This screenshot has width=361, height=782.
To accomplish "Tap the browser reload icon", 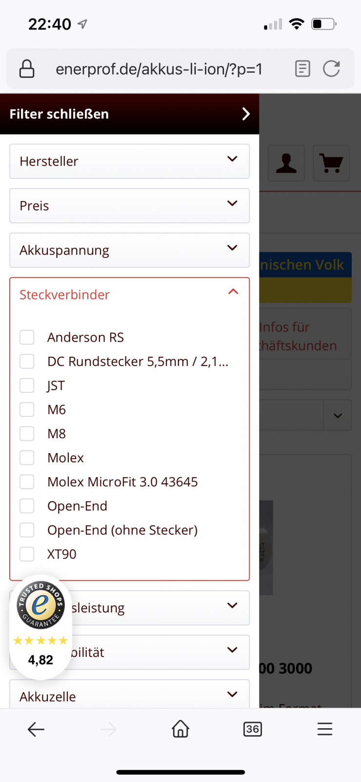I will [x=331, y=69].
